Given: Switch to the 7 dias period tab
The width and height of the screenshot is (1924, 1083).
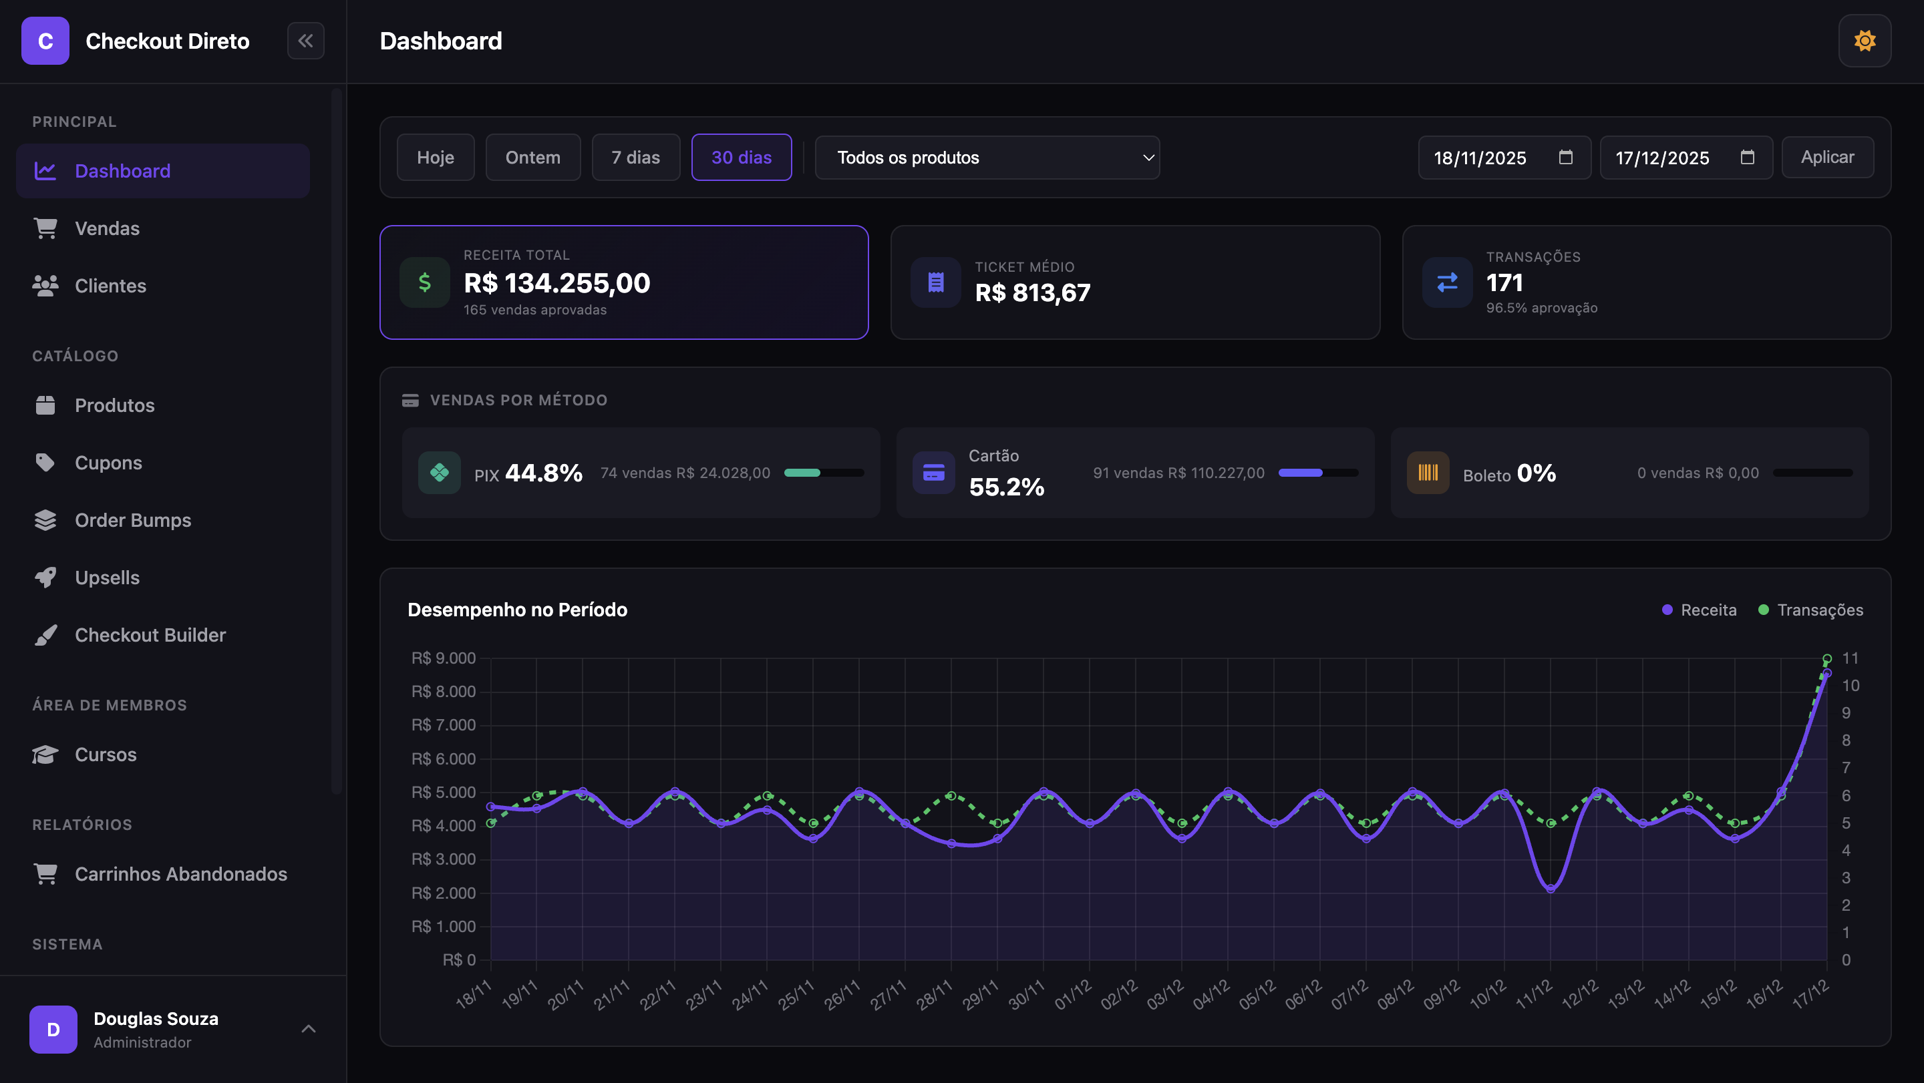Looking at the screenshot, I should (635, 158).
